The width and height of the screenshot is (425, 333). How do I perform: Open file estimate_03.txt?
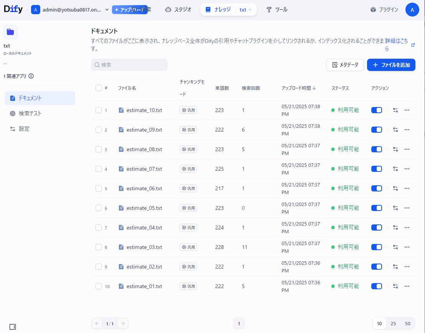[x=144, y=247]
